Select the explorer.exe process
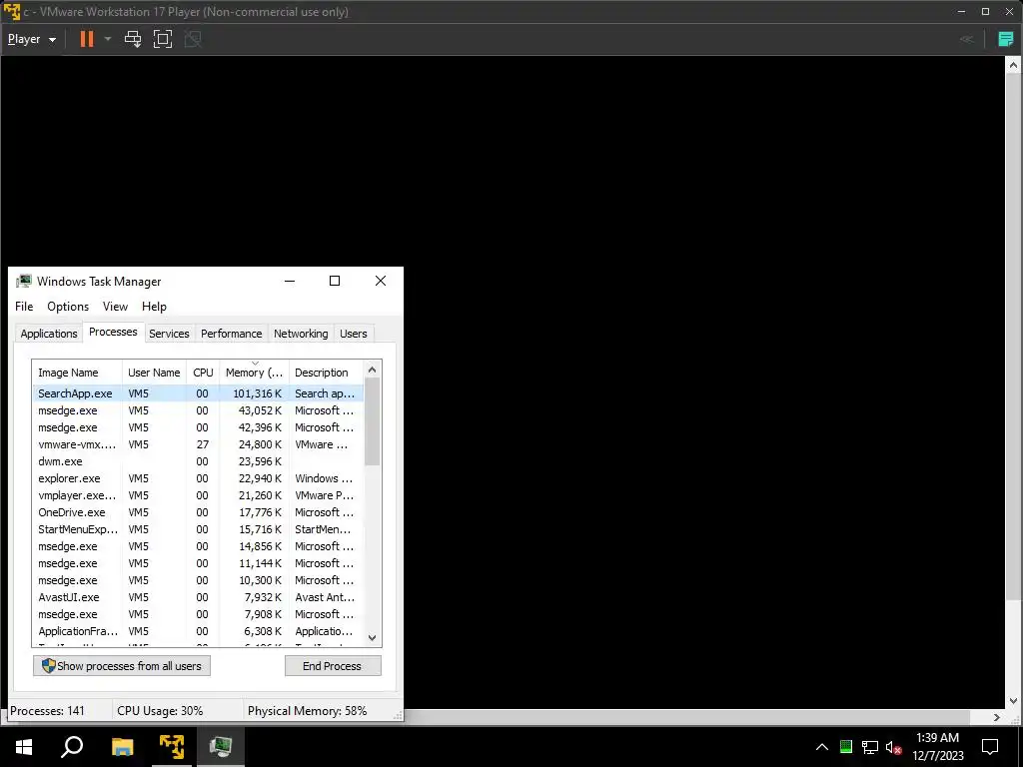The height and width of the screenshot is (767, 1023). point(198,478)
